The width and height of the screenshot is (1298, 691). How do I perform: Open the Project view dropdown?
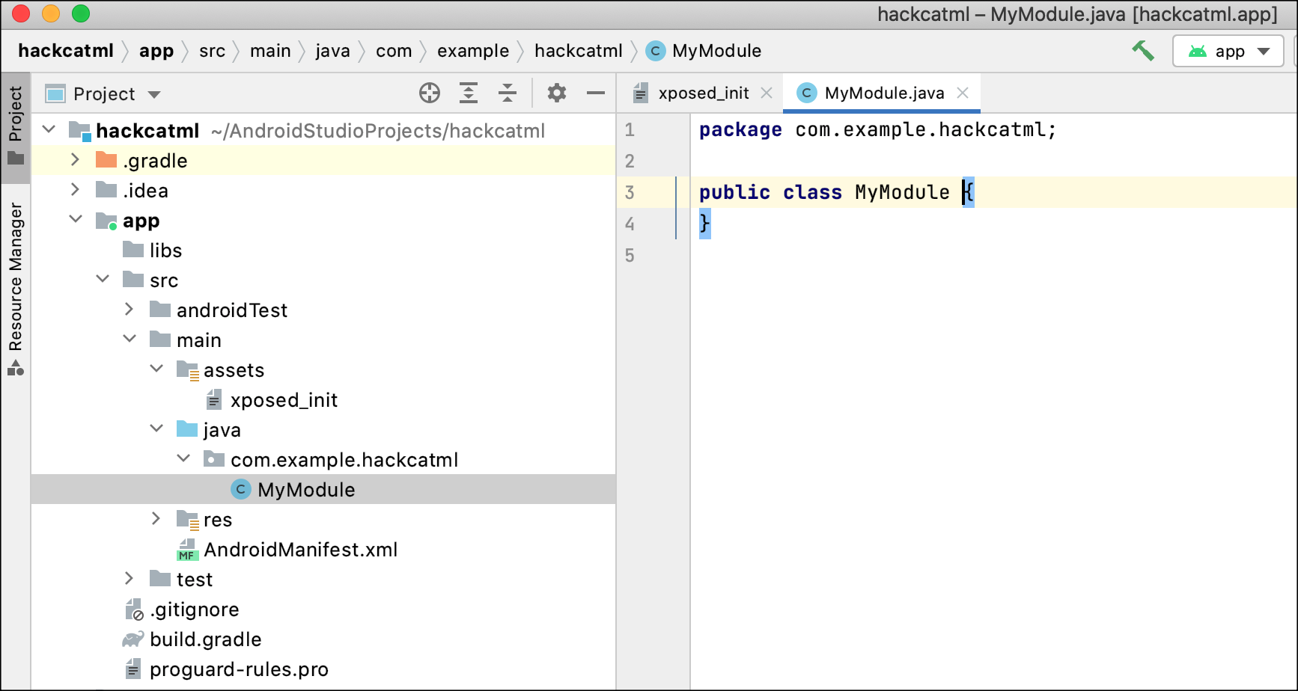[x=103, y=94]
